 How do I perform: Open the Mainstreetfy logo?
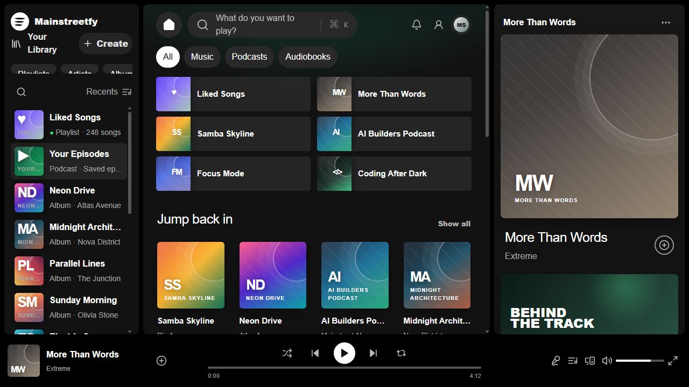click(x=20, y=21)
